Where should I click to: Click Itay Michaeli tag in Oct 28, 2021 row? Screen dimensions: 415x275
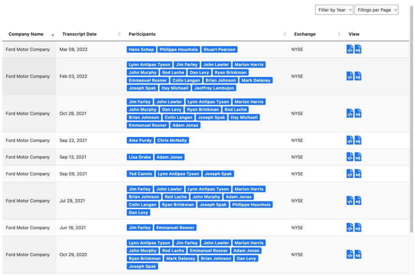(x=244, y=117)
